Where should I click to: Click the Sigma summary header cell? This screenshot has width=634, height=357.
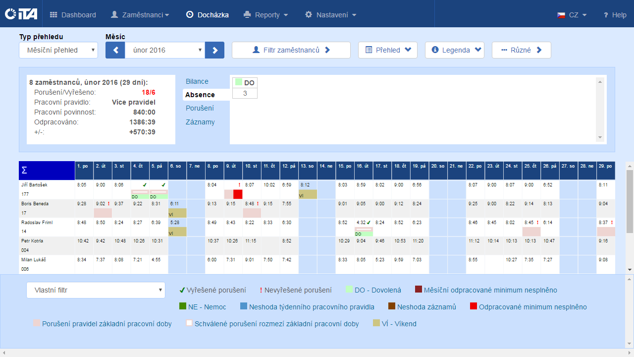47,170
